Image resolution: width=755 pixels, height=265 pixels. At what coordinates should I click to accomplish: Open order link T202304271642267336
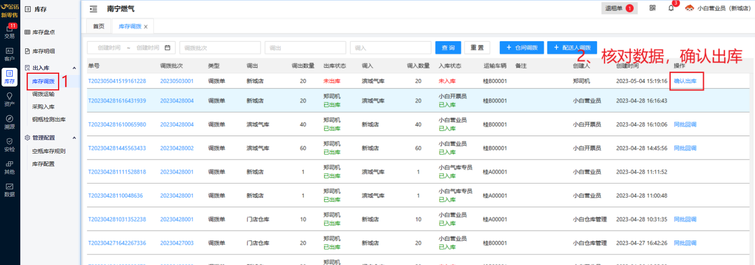(117, 243)
